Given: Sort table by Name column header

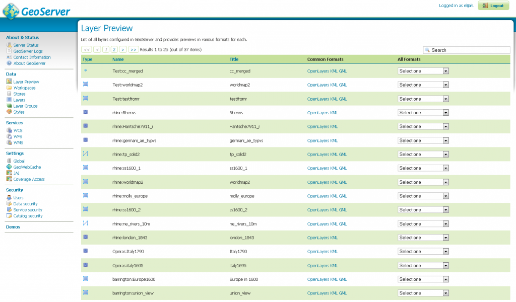Looking at the screenshot, I should (x=118, y=59).
